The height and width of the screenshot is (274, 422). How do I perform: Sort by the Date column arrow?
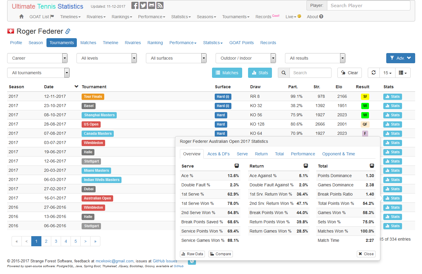point(77,86)
